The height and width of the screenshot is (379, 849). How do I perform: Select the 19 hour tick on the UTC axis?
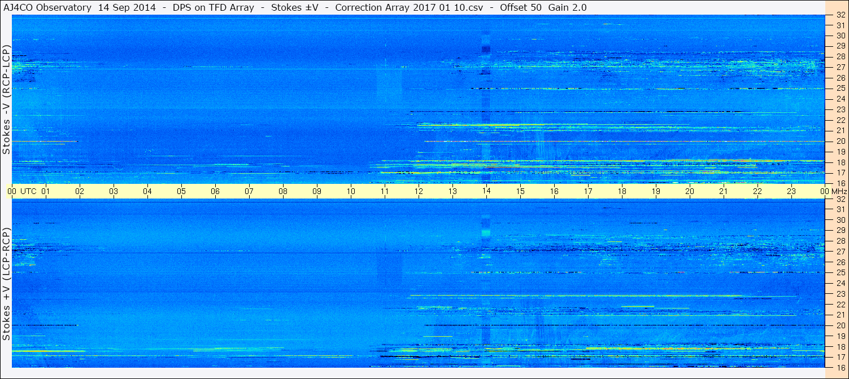point(656,191)
